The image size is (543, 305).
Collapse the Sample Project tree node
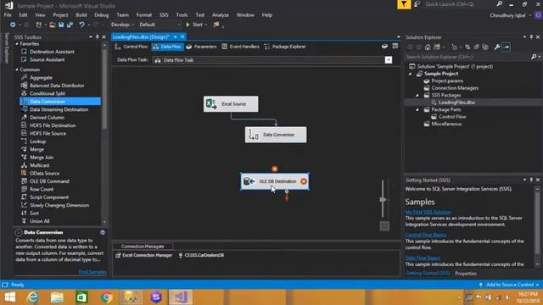coord(411,74)
